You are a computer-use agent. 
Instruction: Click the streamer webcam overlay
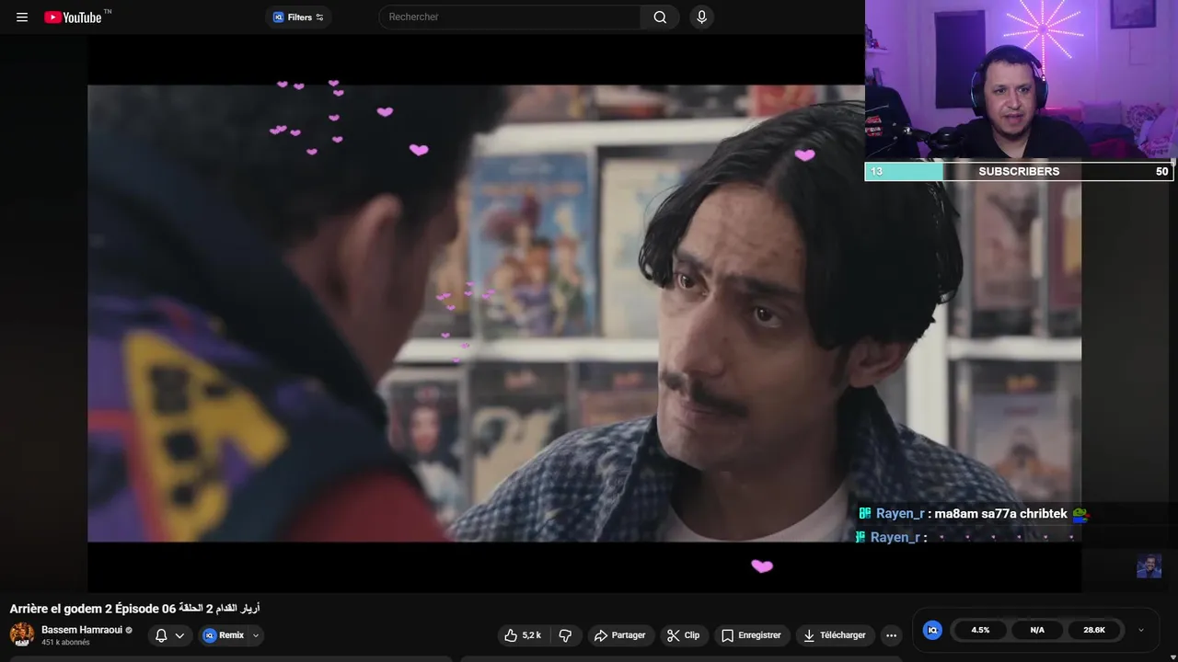click(x=1022, y=81)
